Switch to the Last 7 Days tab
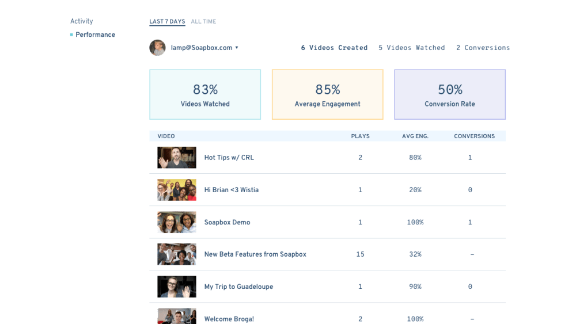The height and width of the screenshot is (324, 576). pyautogui.click(x=167, y=22)
